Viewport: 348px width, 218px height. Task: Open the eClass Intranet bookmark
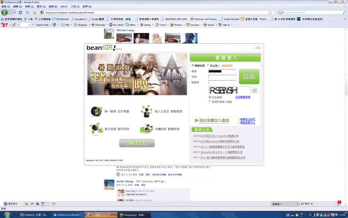coord(229,19)
